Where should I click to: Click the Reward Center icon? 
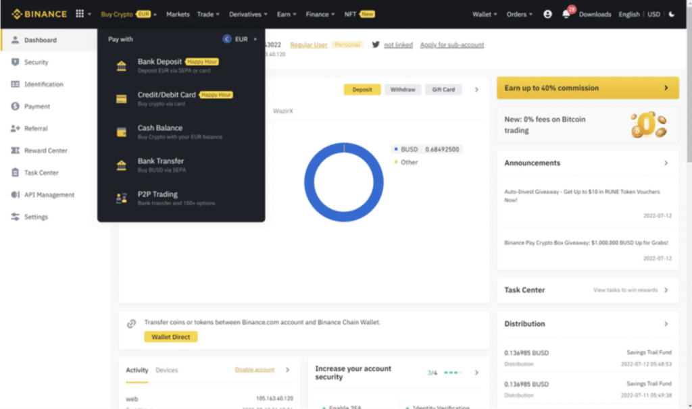15,151
